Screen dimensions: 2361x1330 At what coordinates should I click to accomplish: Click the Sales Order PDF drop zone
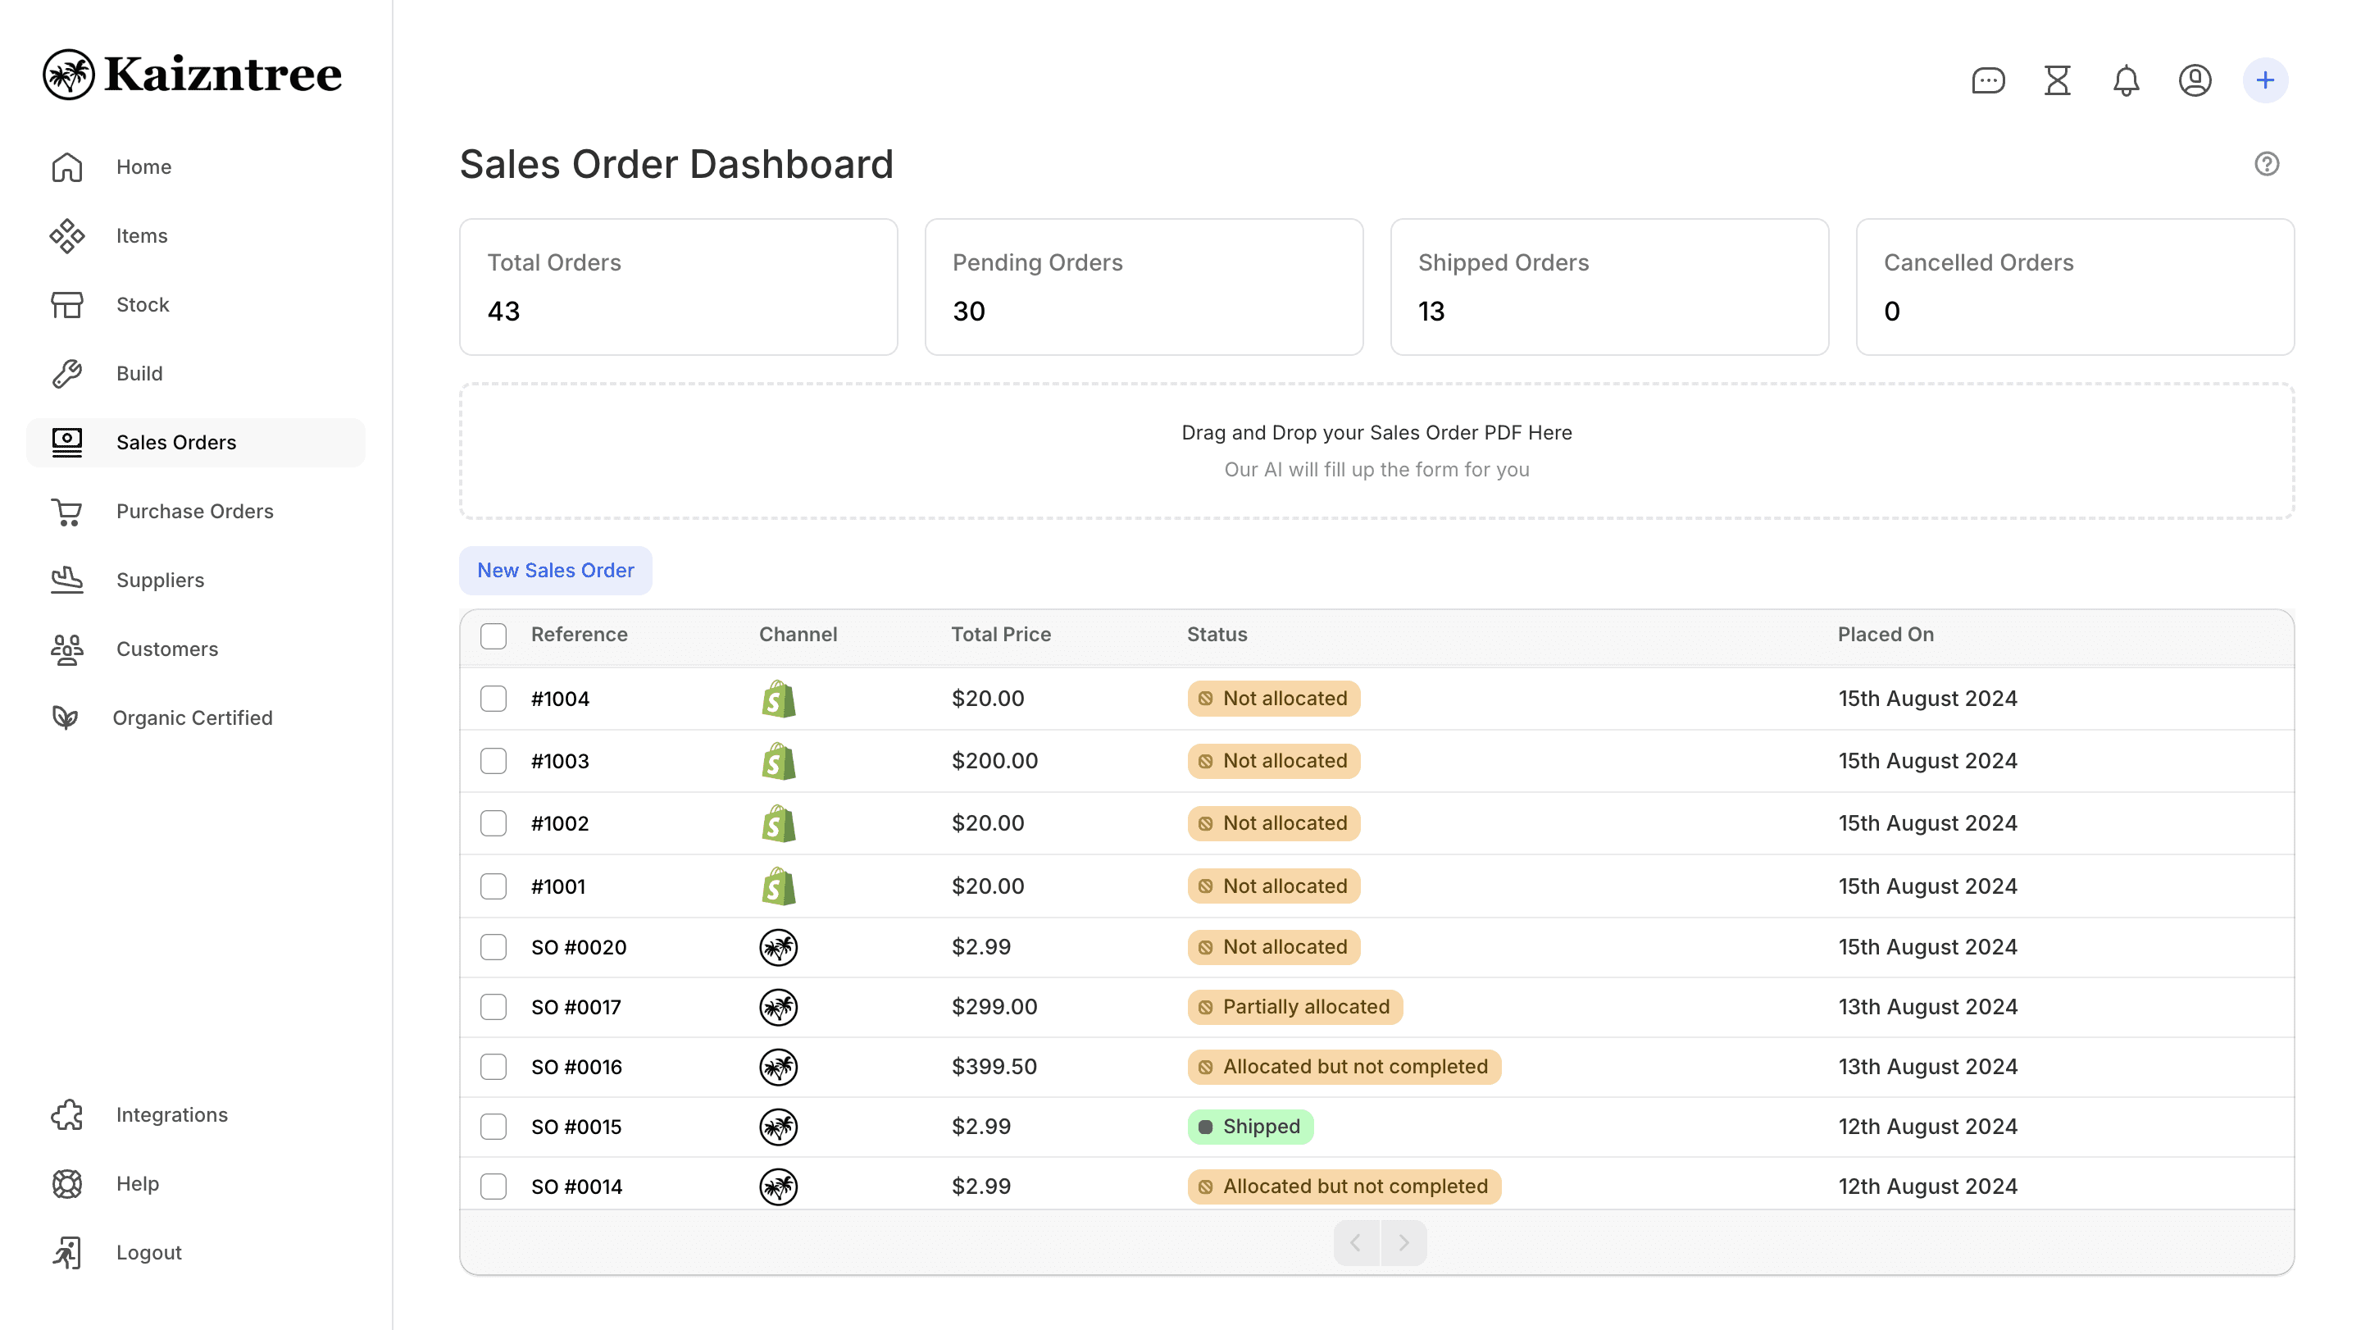point(1376,451)
